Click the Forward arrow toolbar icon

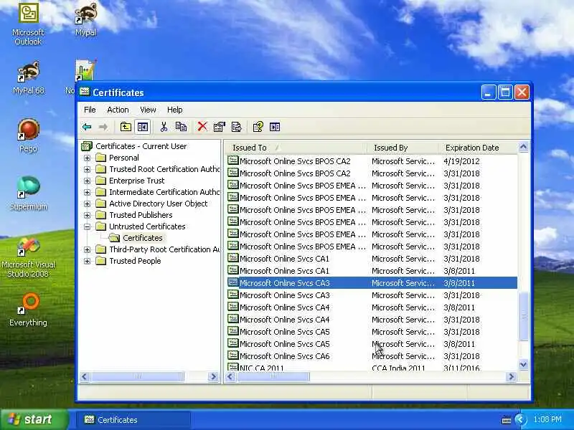(103, 127)
